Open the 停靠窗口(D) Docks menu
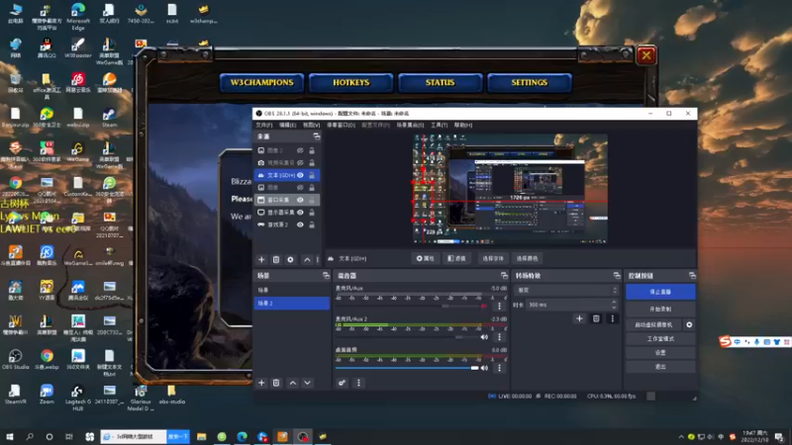Screen dimensions: 792x445 (x=341, y=126)
